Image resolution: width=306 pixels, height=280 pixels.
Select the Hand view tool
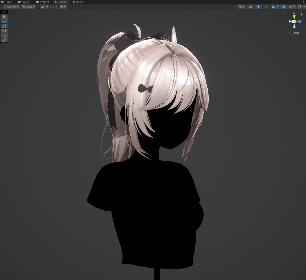tap(4, 16)
